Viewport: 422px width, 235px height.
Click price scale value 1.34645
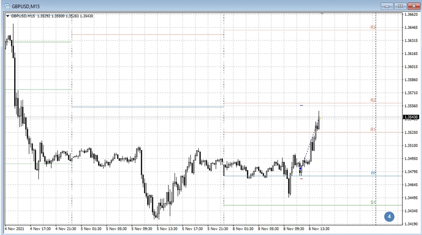click(x=412, y=185)
